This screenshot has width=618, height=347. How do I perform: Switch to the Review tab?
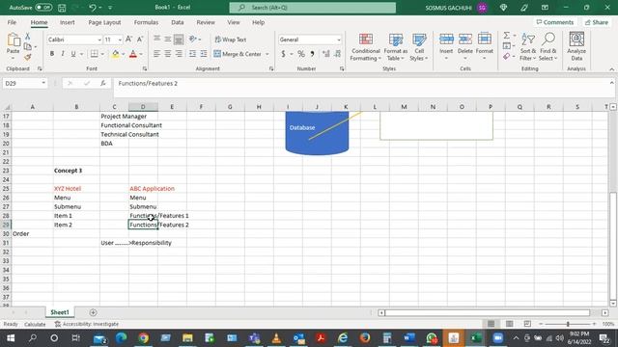click(206, 22)
